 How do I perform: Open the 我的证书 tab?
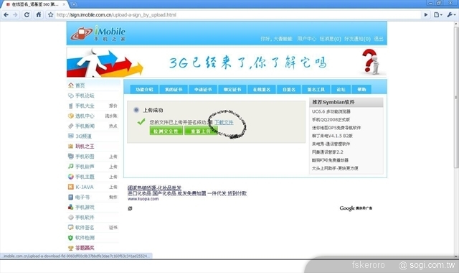(174, 89)
